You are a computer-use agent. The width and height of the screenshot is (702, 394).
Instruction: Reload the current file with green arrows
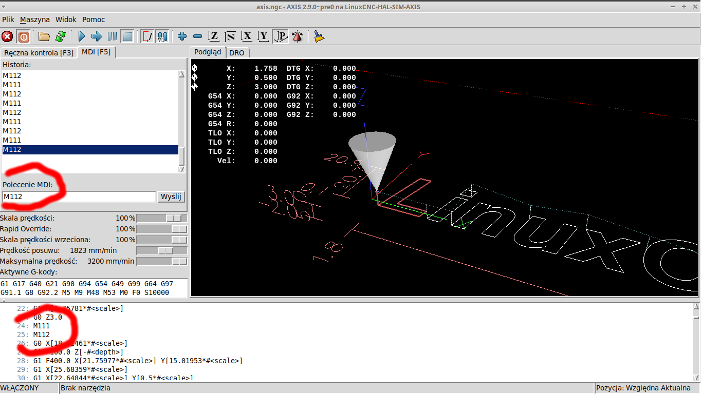point(61,36)
